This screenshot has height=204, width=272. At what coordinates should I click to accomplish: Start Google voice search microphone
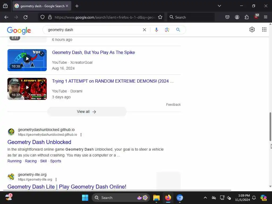(156, 30)
